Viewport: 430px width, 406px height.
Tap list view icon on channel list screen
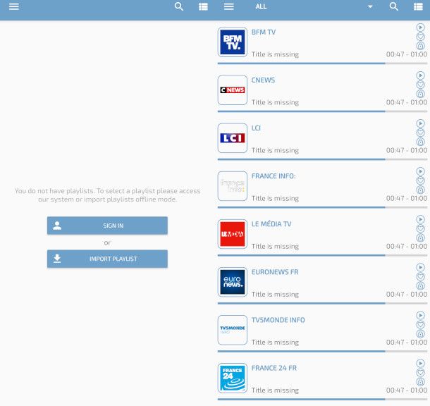coord(418,6)
